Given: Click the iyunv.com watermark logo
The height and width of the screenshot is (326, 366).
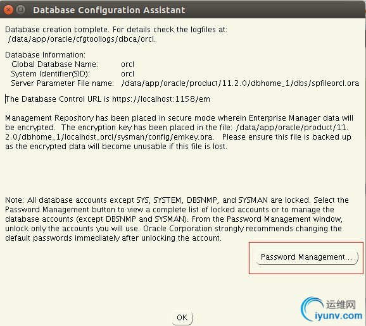Looking at the screenshot, I should pos(338,316).
